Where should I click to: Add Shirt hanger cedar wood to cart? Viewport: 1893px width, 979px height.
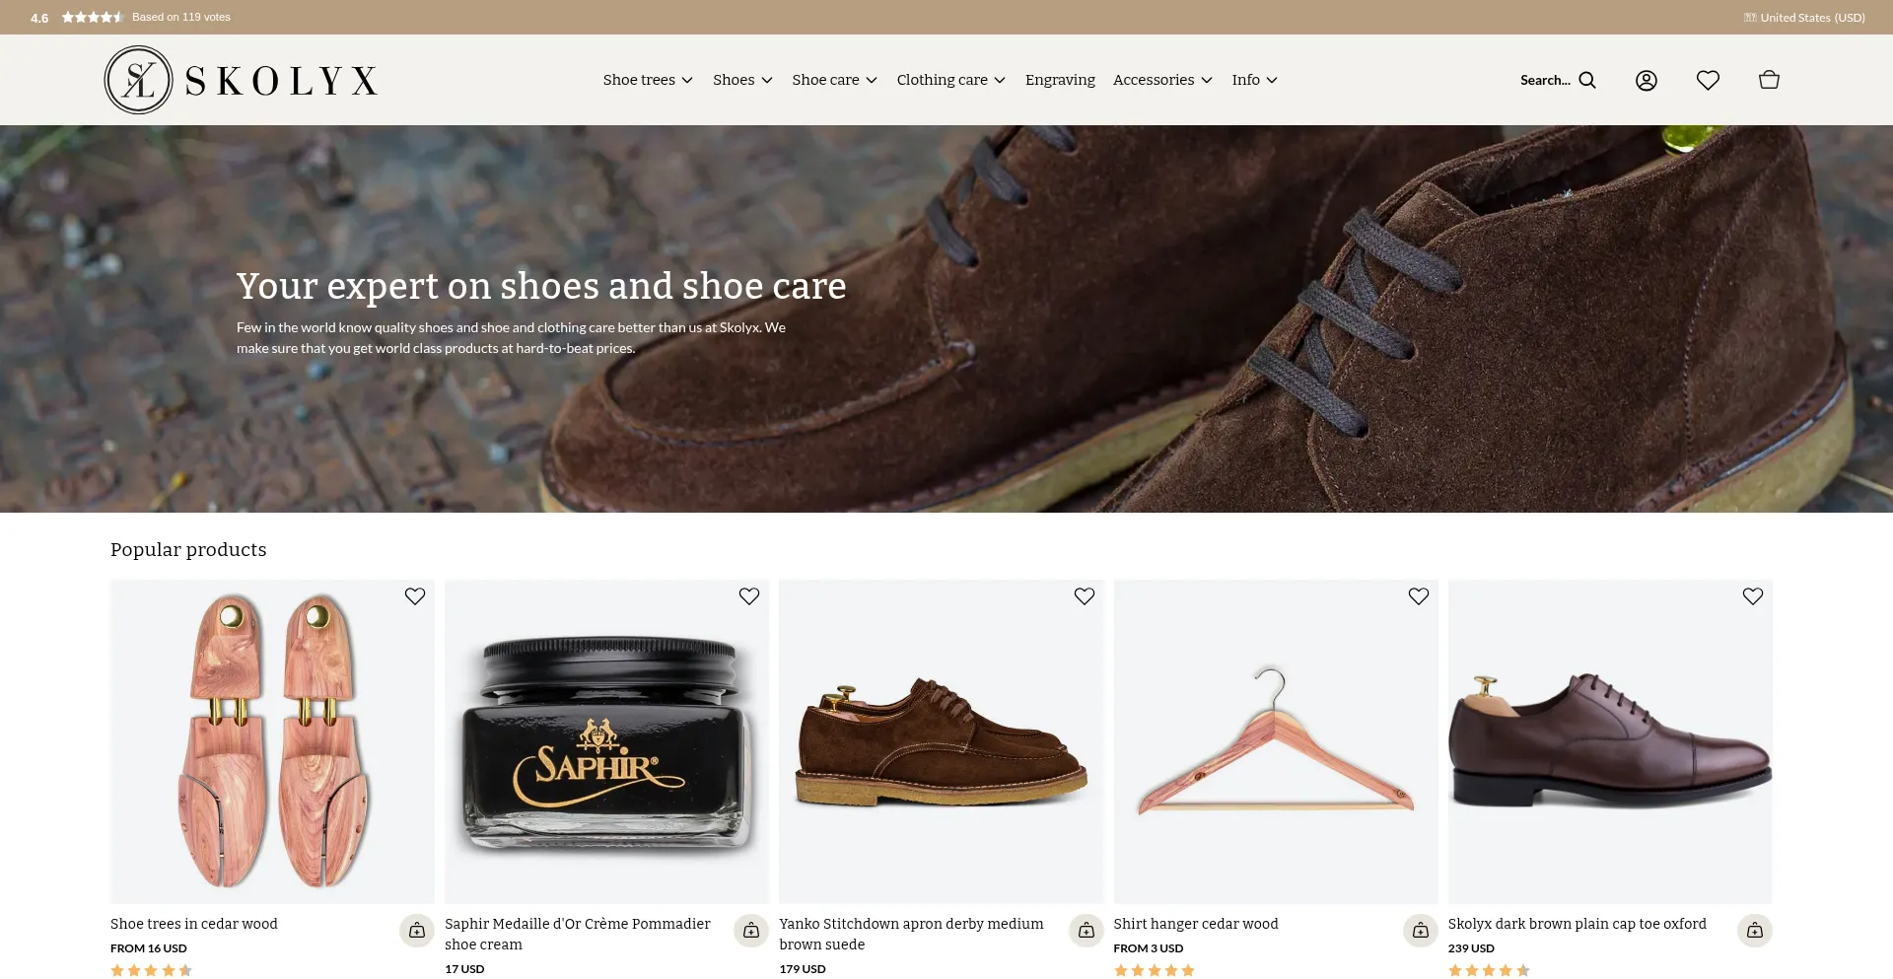1421,930
